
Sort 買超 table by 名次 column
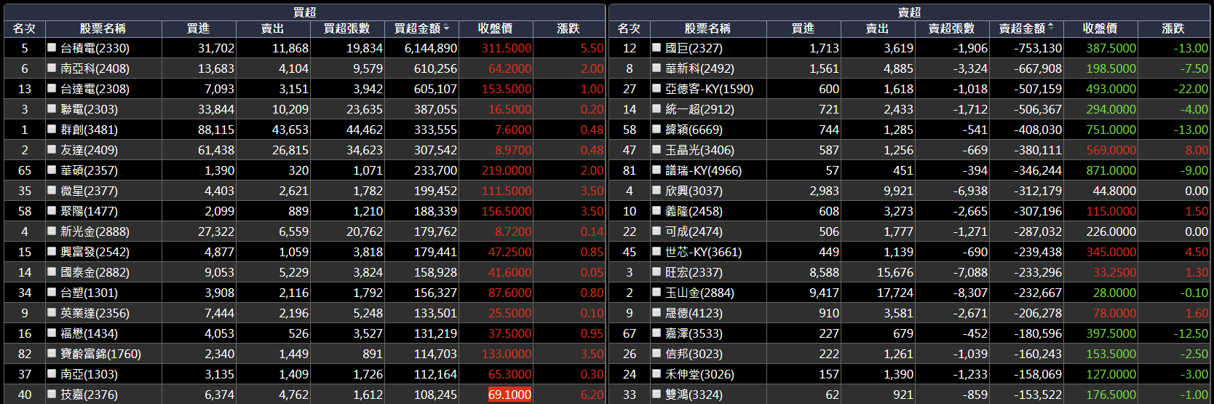point(25,28)
